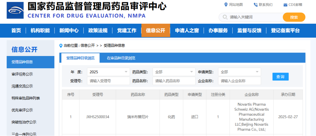Open the 年度 2025 dropdown
This screenshot has width=316, height=136.
coord(108,72)
